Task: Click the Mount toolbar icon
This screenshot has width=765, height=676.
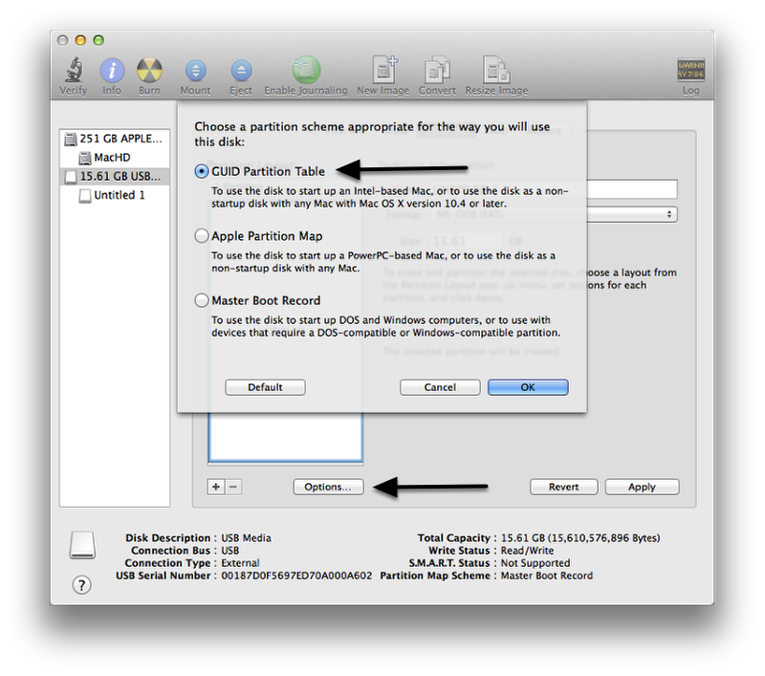Action: click(x=195, y=71)
